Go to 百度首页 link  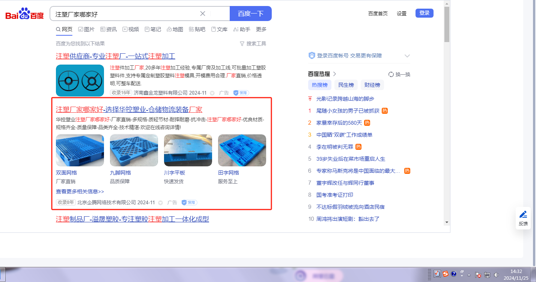coord(378,14)
